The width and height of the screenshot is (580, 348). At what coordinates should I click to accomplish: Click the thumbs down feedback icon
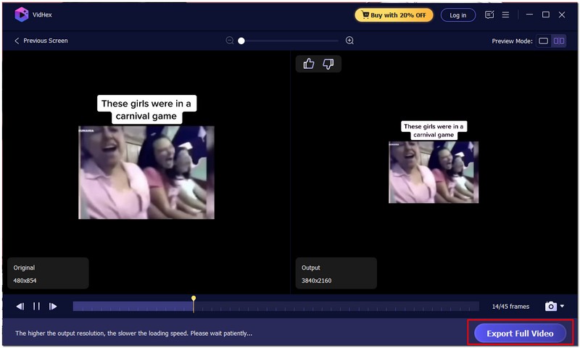click(328, 64)
